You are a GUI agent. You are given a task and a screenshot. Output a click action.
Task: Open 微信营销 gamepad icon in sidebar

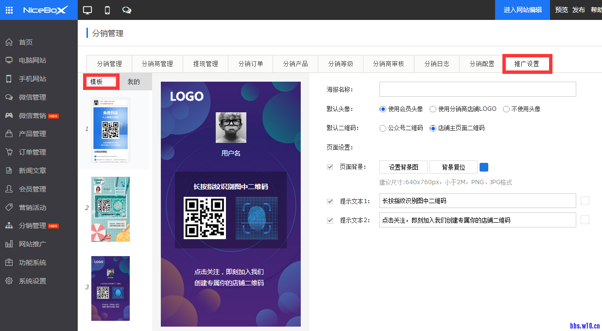[x=9, y=116]
